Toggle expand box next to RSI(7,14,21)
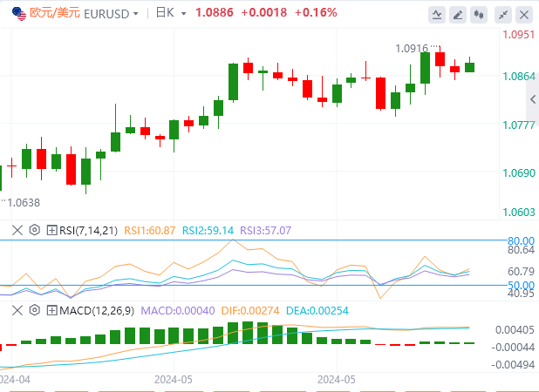 (51, 230)
